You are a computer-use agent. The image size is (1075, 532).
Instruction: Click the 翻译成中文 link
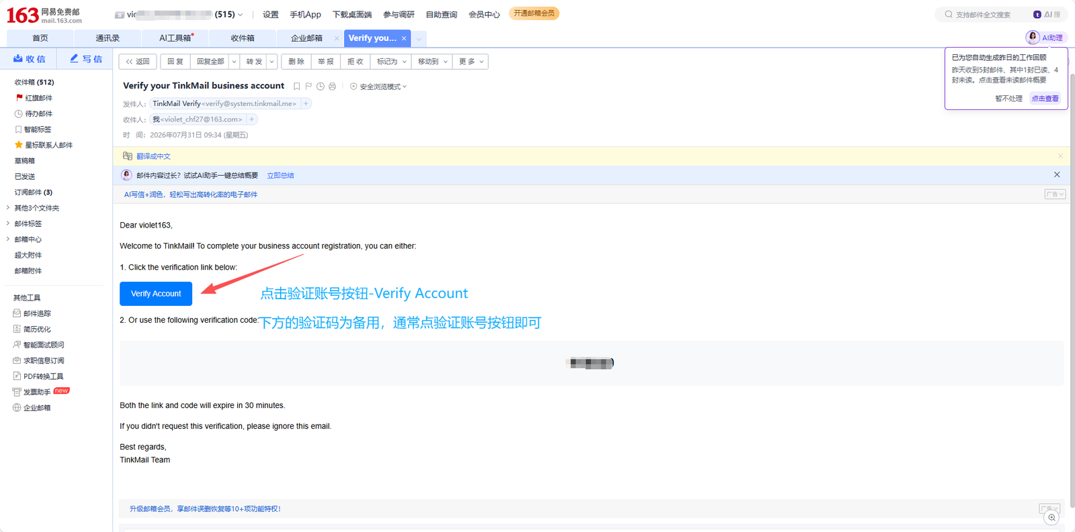(153, 156)
